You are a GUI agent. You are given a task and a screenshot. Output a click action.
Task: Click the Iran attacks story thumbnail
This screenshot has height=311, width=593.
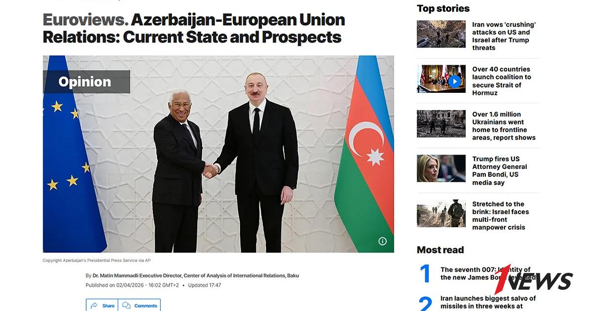pyautogui.click(x=441, y=34)
